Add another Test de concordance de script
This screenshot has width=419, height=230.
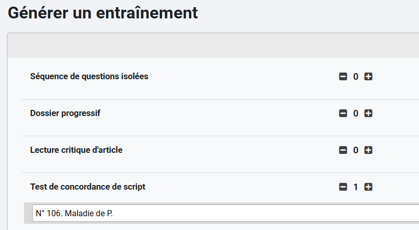tap(368, 187)
